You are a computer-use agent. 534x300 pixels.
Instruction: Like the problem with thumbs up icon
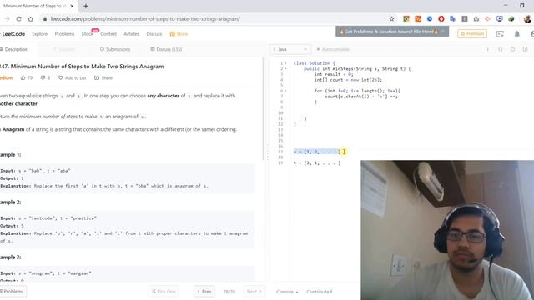pos(23,77)
